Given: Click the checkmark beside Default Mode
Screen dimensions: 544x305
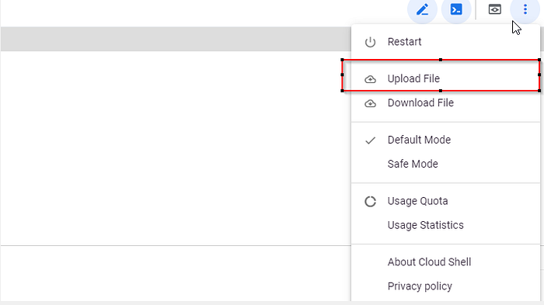Looking at the screenshot, I should 370,140.
